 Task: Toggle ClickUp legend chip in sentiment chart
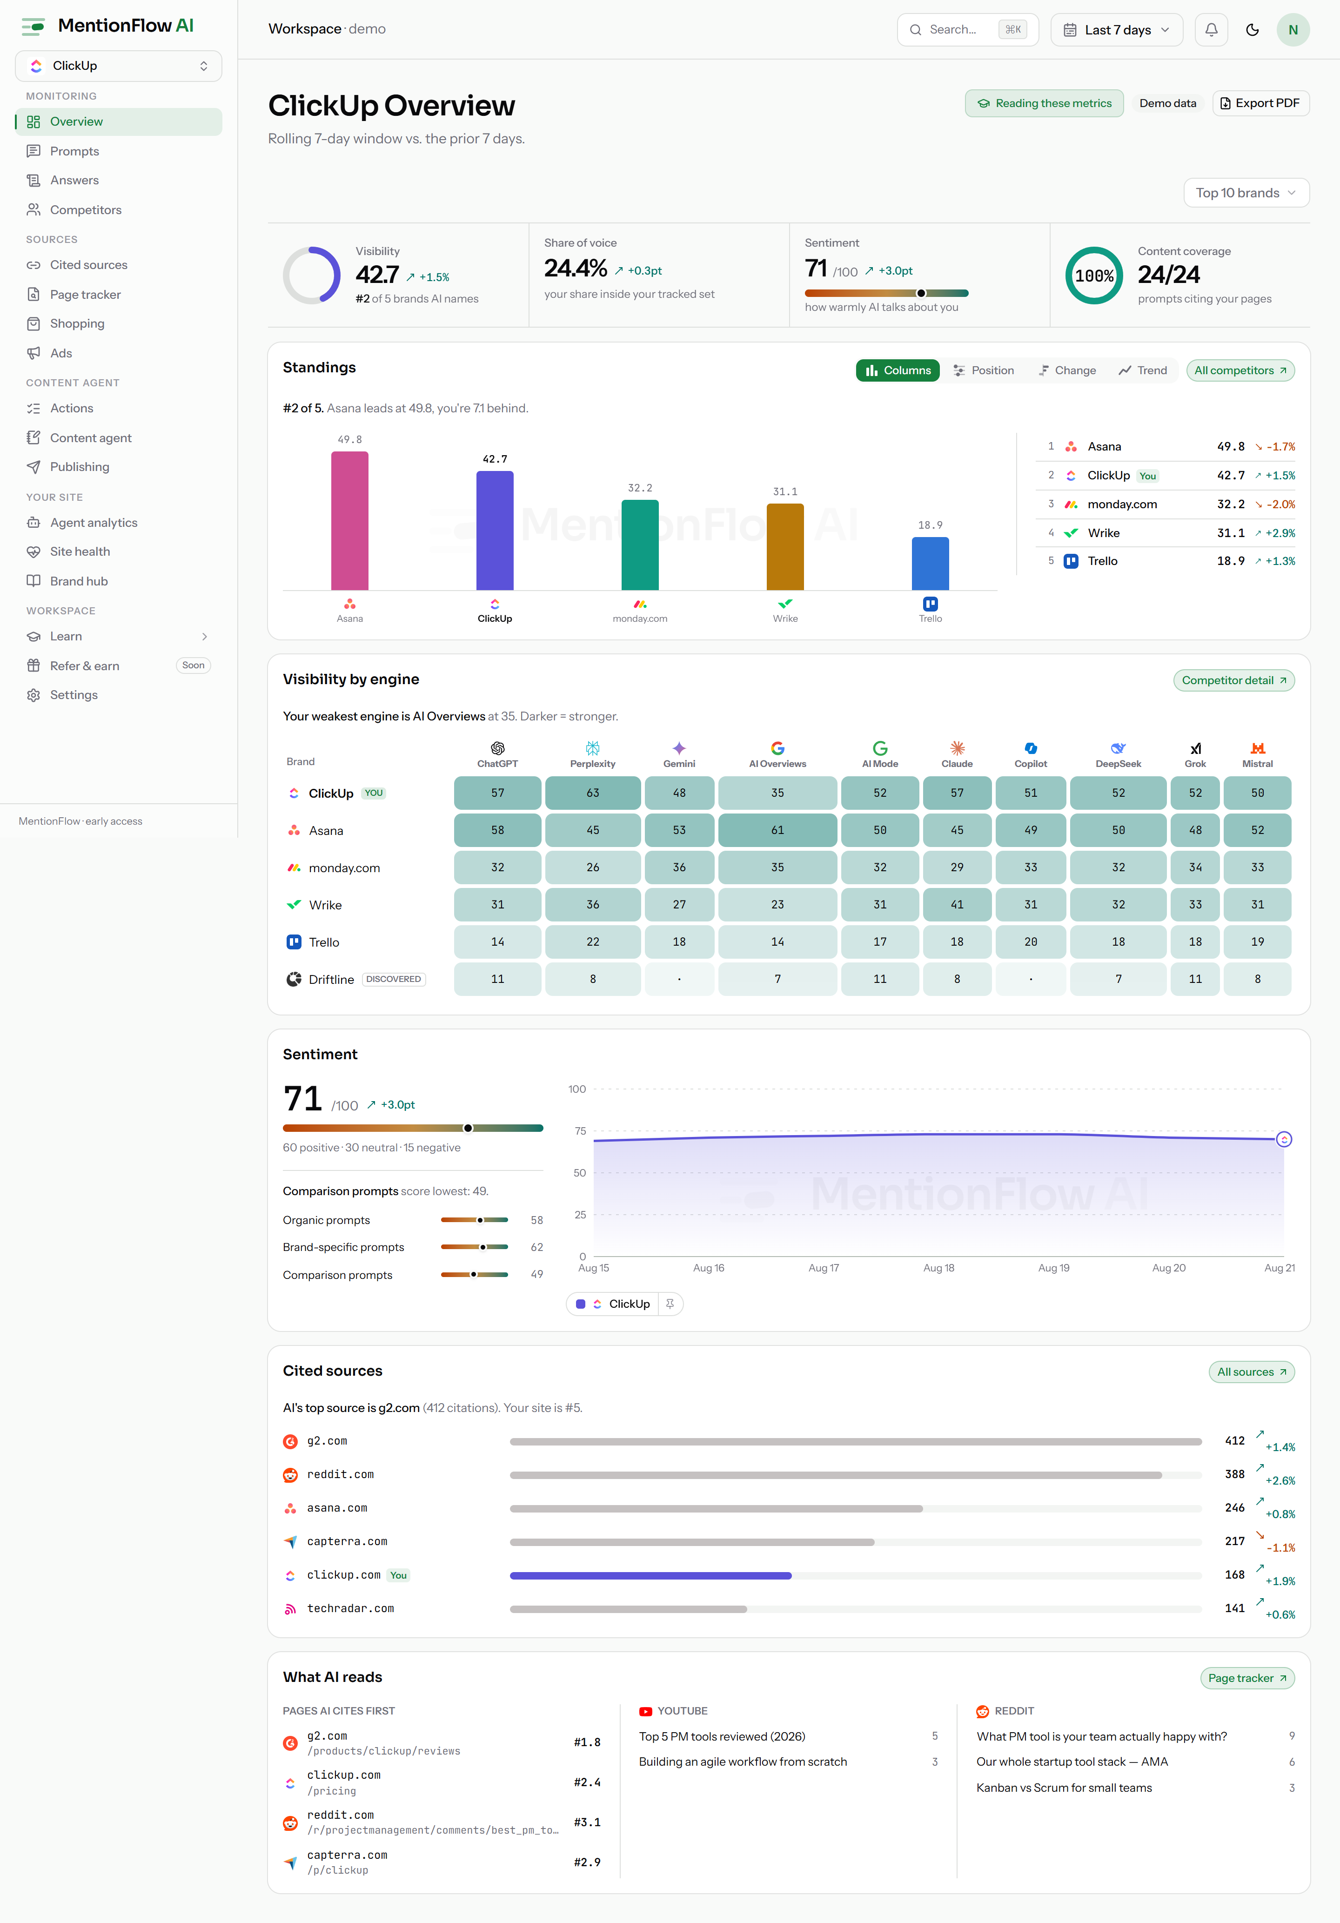coord(613,1303)
